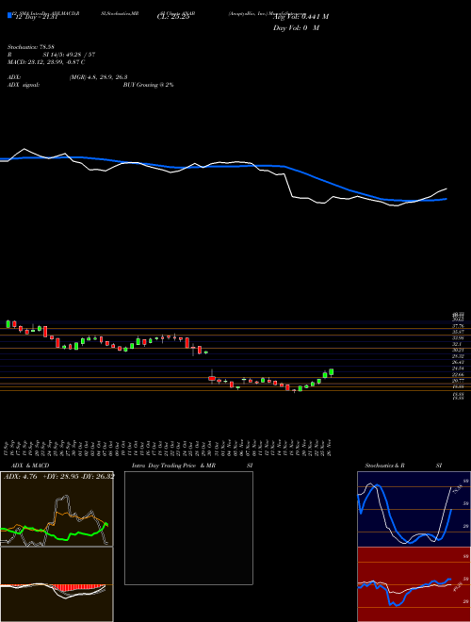Click the red RSI chart panel
The height and width of the screenshot is (622, 471).
[414, 584]
